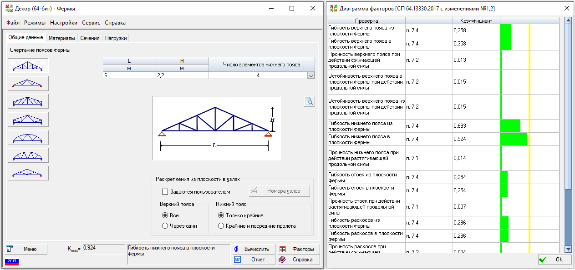Pick the fifth truss outline, arched with fewer panels
575x270 pixels.
click(28, 137)
